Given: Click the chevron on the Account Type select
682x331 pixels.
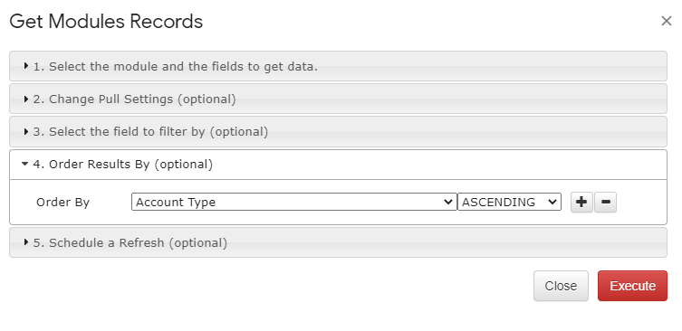Looking at the screenshot, I should pyautogui.click(x=447, y=202).
